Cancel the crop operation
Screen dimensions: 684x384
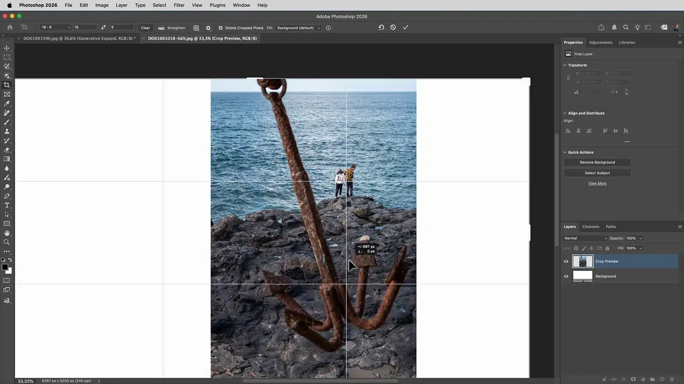393,27
